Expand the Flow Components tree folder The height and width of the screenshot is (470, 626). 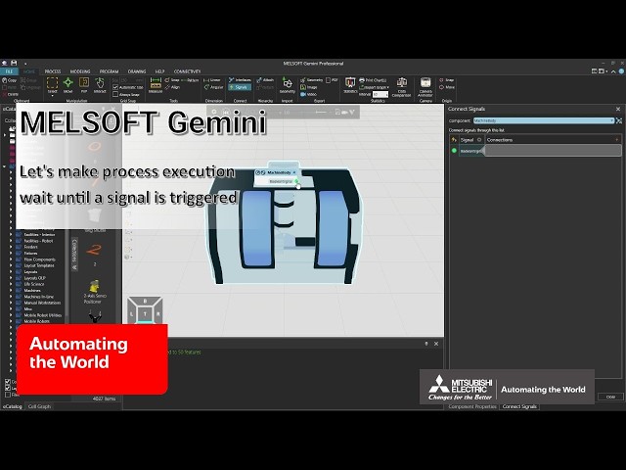[11, 259]
